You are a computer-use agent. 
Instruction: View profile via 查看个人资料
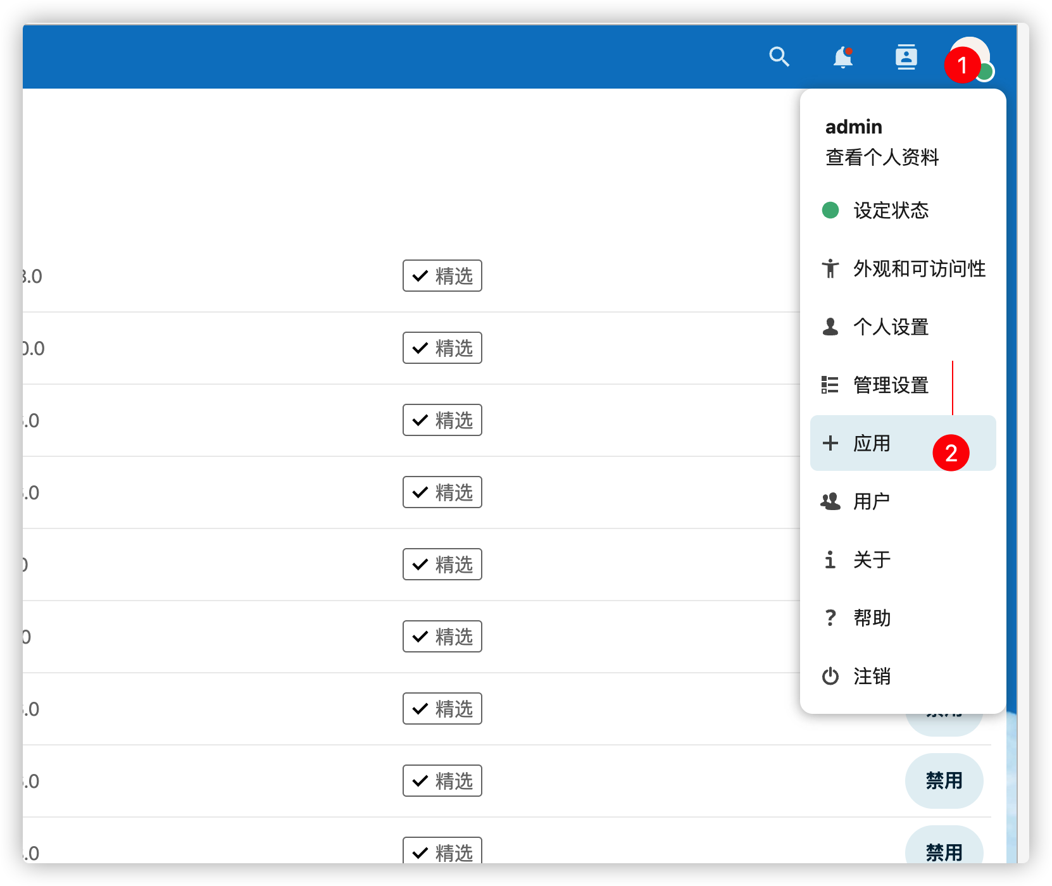point(882,157)
